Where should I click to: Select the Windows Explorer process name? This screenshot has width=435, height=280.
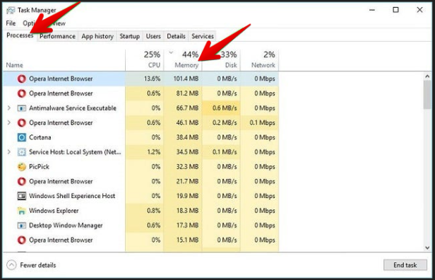coord(54,211)
